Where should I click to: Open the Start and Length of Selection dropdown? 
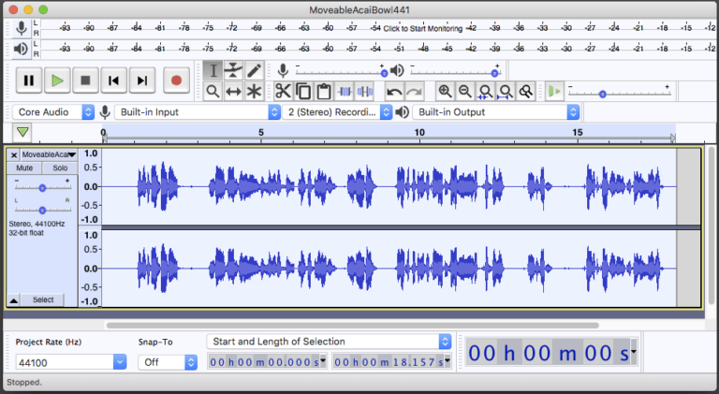[330, 342]
